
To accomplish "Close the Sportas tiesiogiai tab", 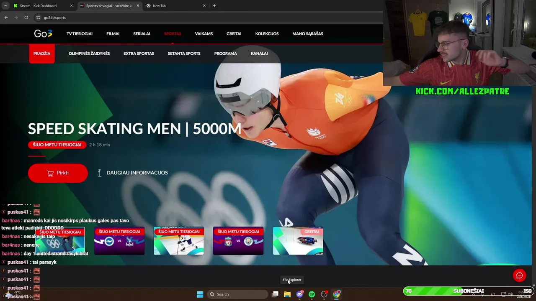I will [138, 6].
